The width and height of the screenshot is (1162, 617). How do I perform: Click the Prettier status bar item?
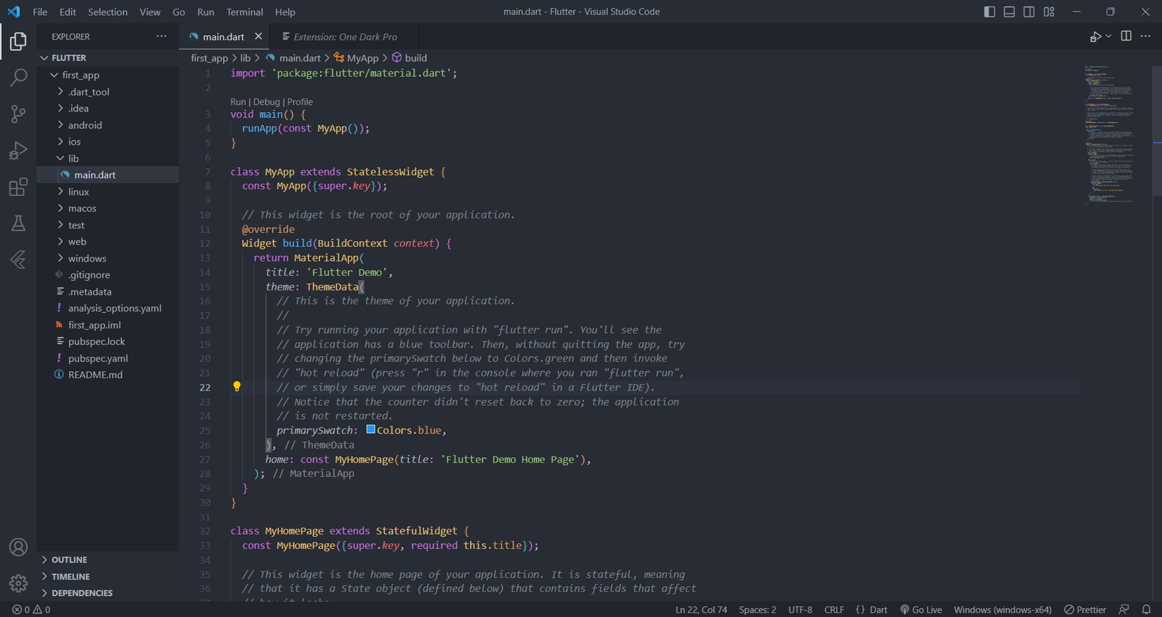coord(1085,609)
